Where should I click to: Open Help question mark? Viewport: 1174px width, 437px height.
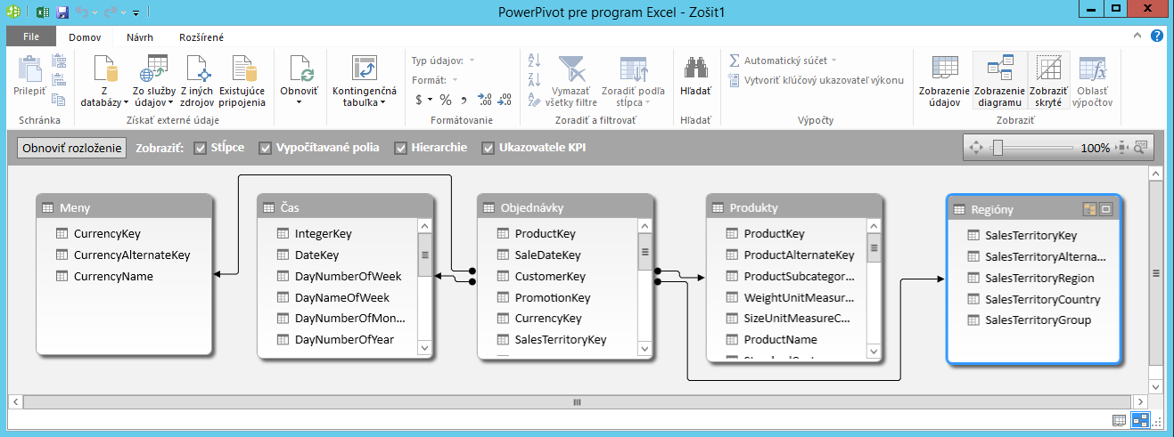pos(1156,36)
